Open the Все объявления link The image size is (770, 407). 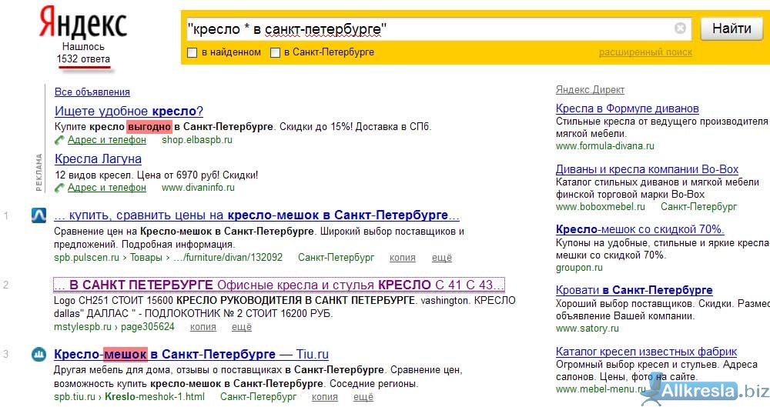pyautogui.click(x=92, y=92)
